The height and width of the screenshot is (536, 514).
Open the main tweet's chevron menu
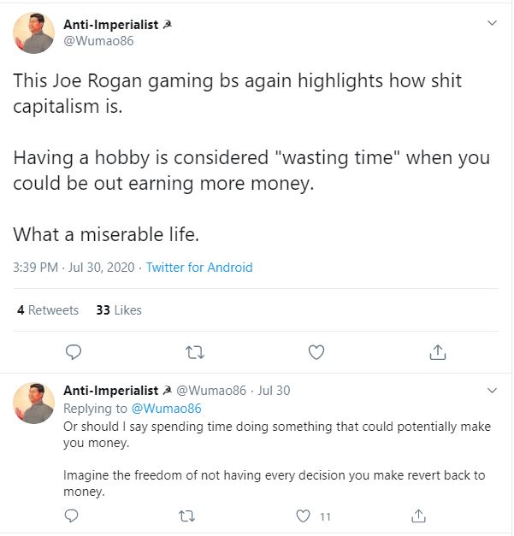[492, 23]
